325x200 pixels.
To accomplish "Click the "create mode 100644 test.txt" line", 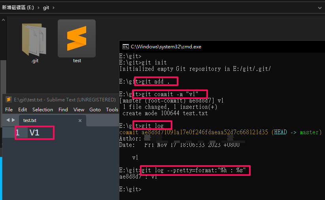I will tap(165, 113).
